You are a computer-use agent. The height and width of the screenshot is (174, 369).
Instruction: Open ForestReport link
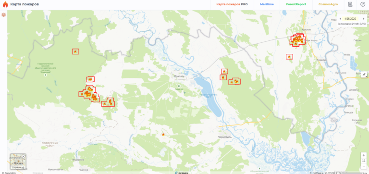tap(296, 4)
